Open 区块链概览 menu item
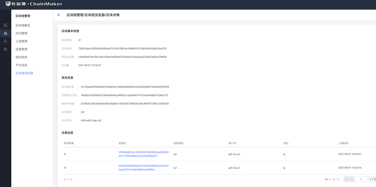The width and height of the screenshot is (376, 187). point(23,25)
